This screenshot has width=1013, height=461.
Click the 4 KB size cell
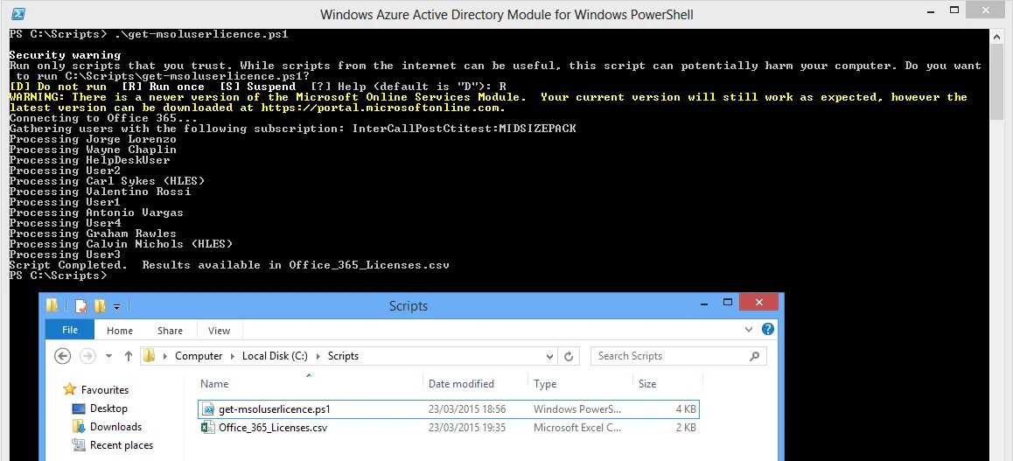(686, 409)
